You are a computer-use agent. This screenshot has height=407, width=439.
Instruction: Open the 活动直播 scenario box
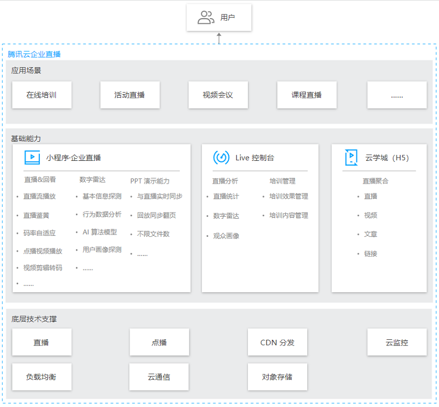click(130, 95)
